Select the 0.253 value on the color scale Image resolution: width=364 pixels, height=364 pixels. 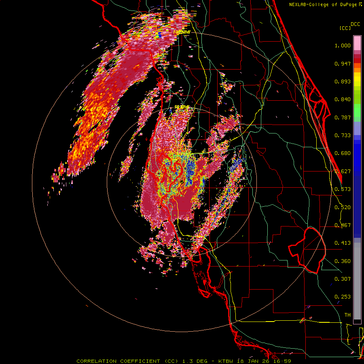tap(343, 297)
